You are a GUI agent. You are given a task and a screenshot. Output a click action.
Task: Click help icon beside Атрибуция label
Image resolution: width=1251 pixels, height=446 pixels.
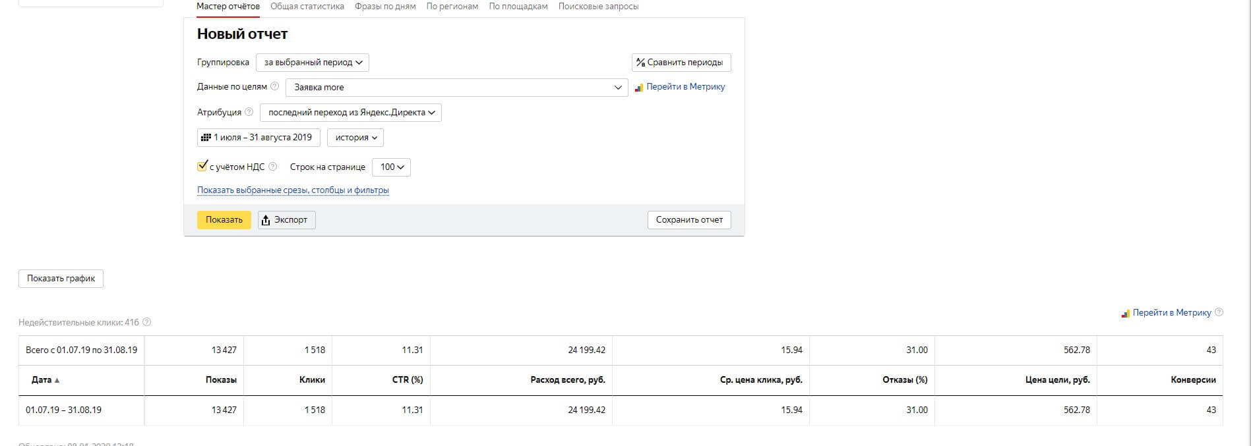coord(249,112)
